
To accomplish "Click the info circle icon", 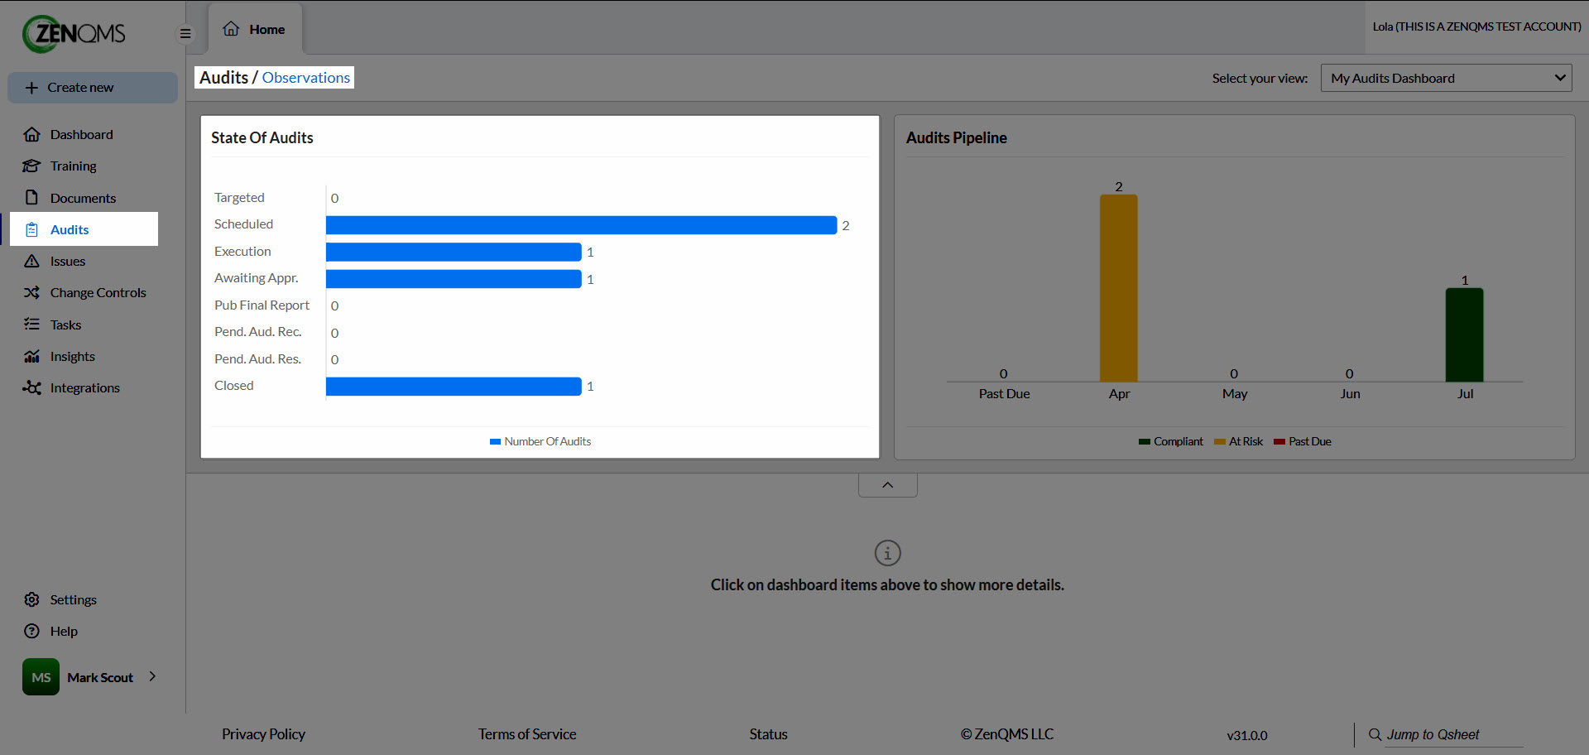I will click(887, 552).
